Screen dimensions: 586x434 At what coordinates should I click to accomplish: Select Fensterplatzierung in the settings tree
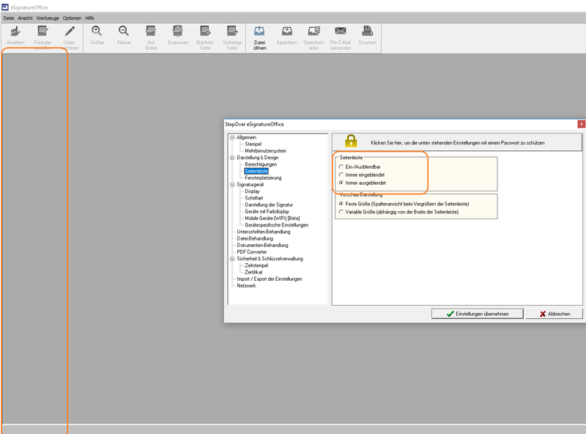[263, 178]
